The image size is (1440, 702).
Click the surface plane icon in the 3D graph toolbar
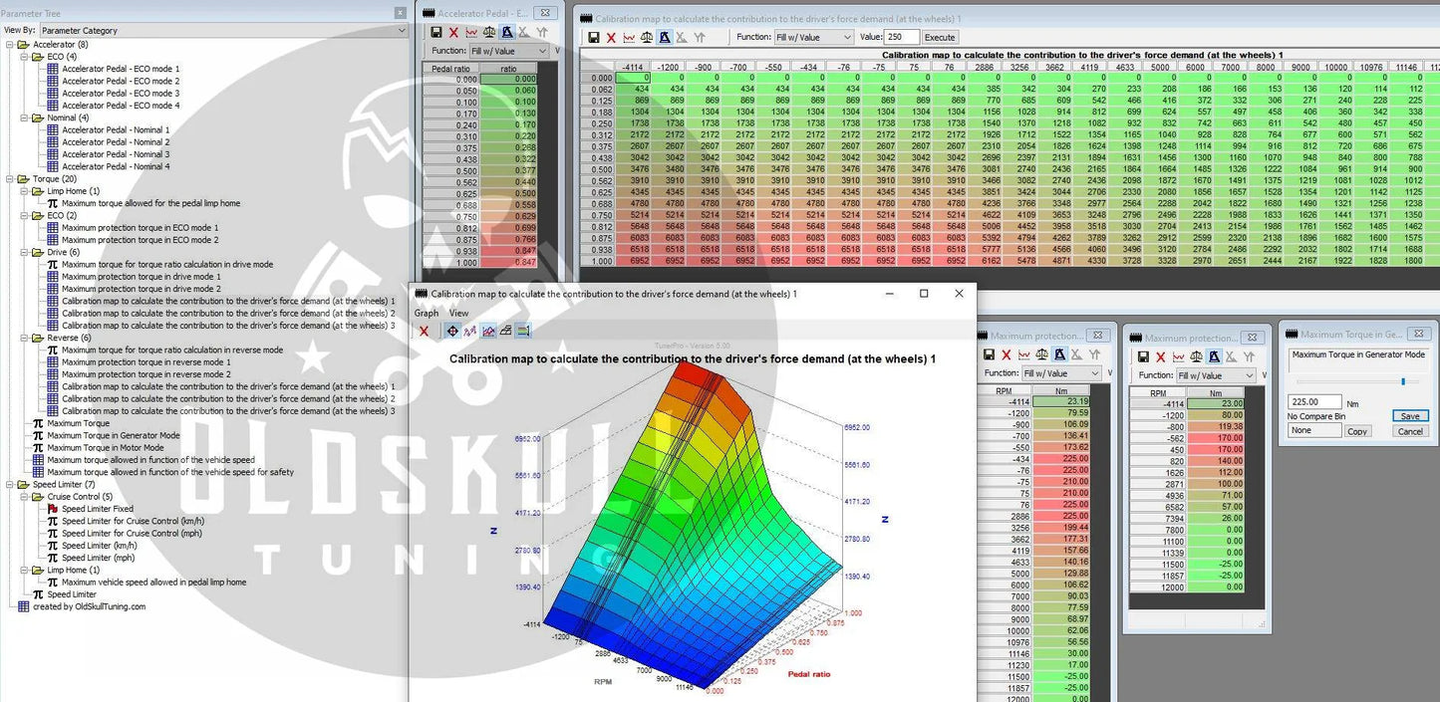coord(505,331)
